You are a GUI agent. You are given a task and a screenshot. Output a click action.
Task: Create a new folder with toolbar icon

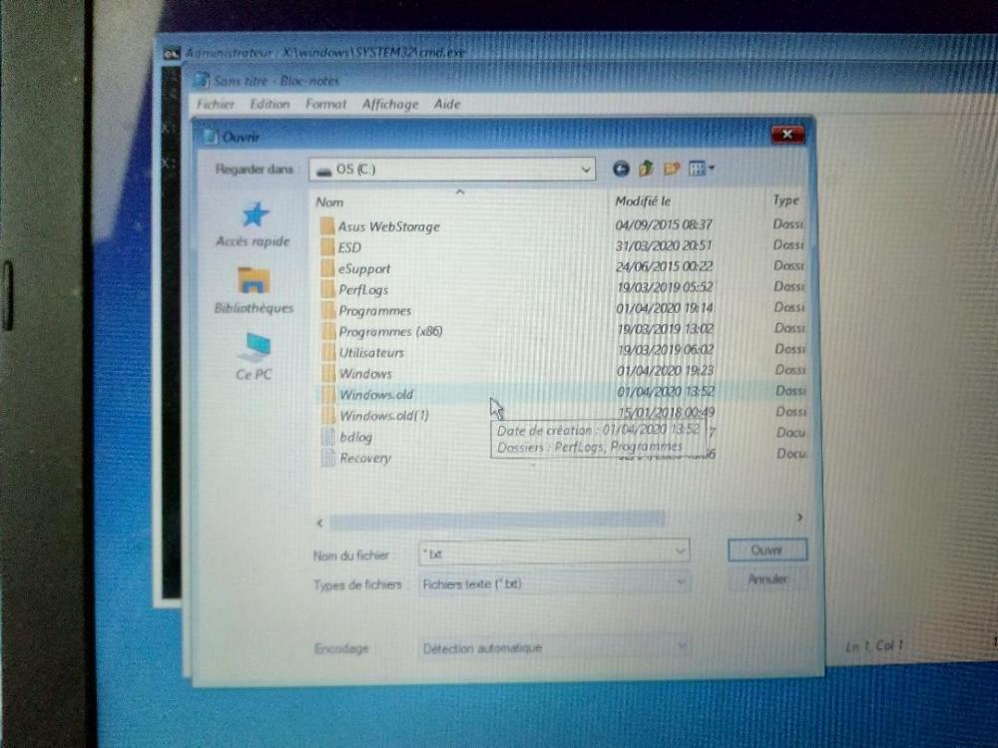click(x=671, y=168)
